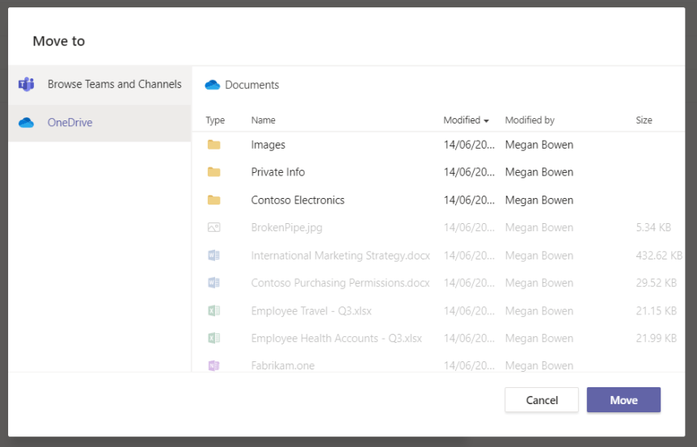Image resolution: width=697 pixels, height=447 pixels.
Task: Open the Contoso Electronics folder name
Action: (298, 200)
